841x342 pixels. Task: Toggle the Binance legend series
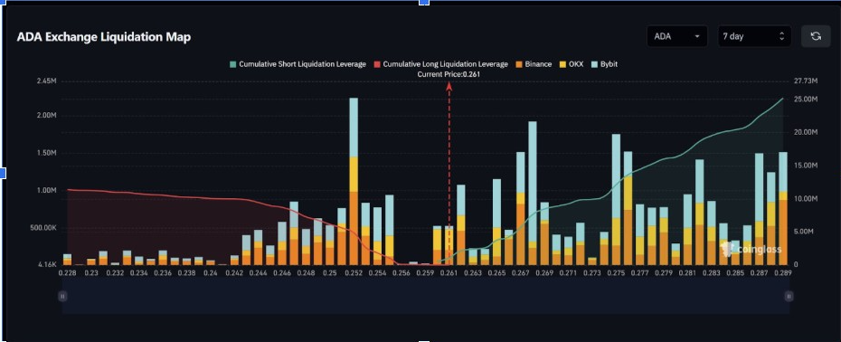pyautogui.click(x=534, y=64)
